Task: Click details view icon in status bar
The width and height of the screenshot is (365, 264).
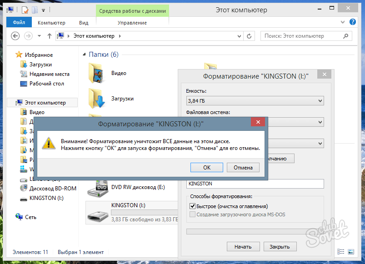Action: tap(341, 251)
